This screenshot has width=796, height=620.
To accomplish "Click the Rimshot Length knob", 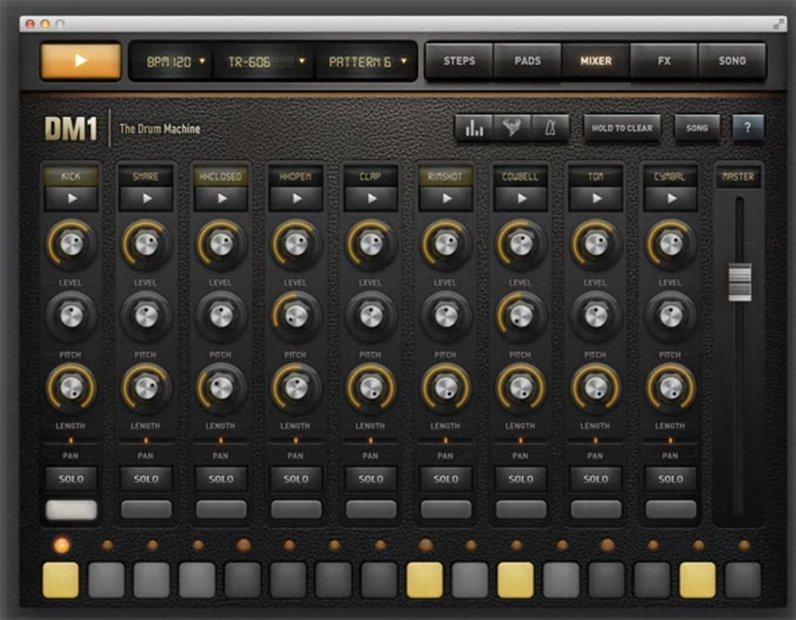I will (446, 388).
